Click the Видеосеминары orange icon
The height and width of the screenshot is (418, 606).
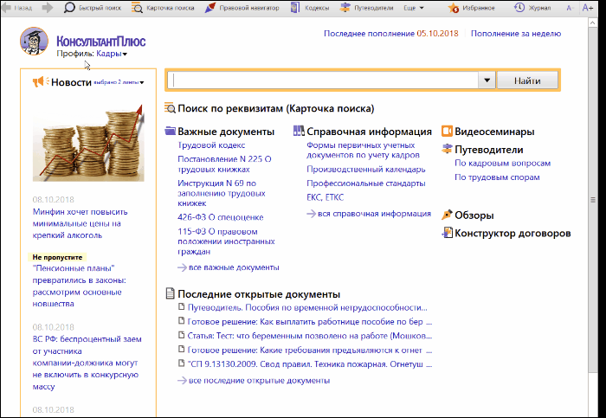(447, 131)
